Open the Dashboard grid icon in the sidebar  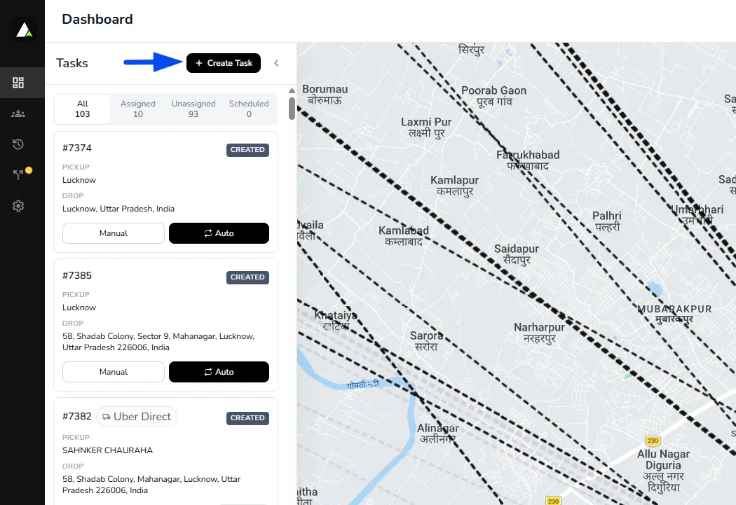pos(18,83)
